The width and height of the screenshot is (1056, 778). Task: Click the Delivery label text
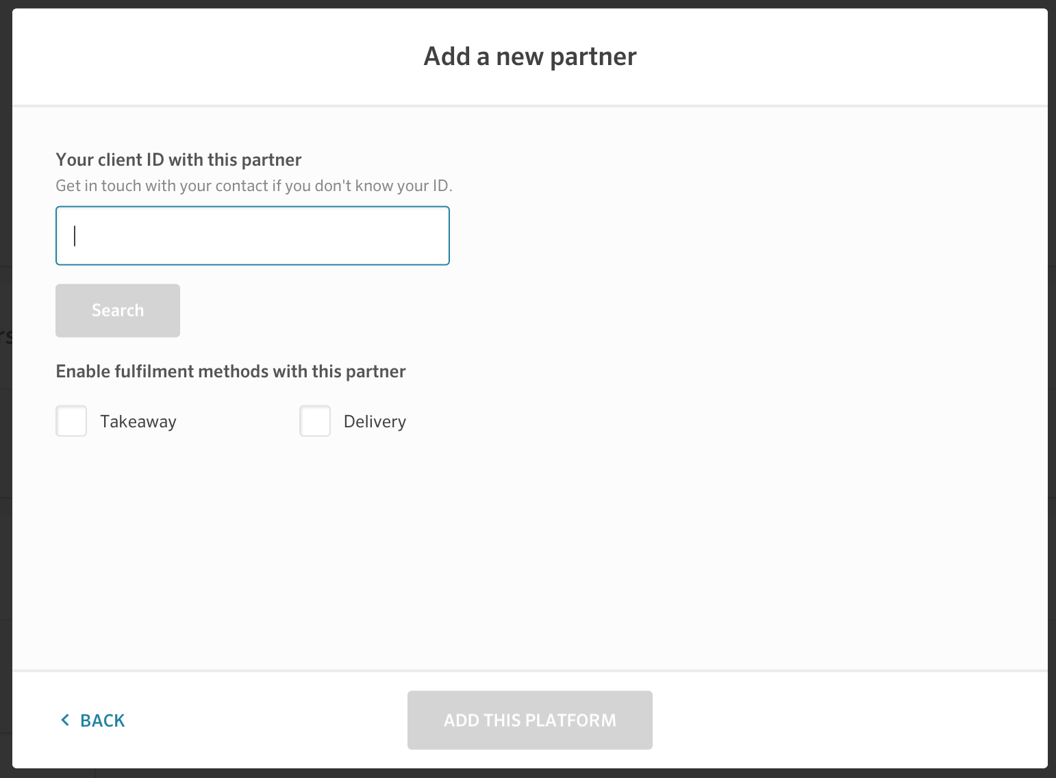pyautogui.click(x=375, y=422)
